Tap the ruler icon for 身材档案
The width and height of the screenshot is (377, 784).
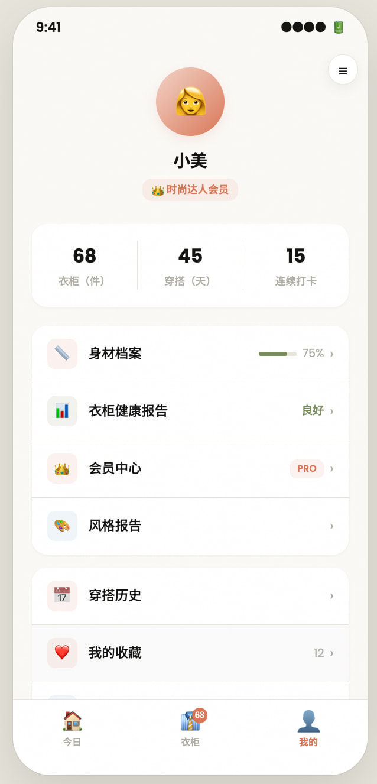point(62,354)
